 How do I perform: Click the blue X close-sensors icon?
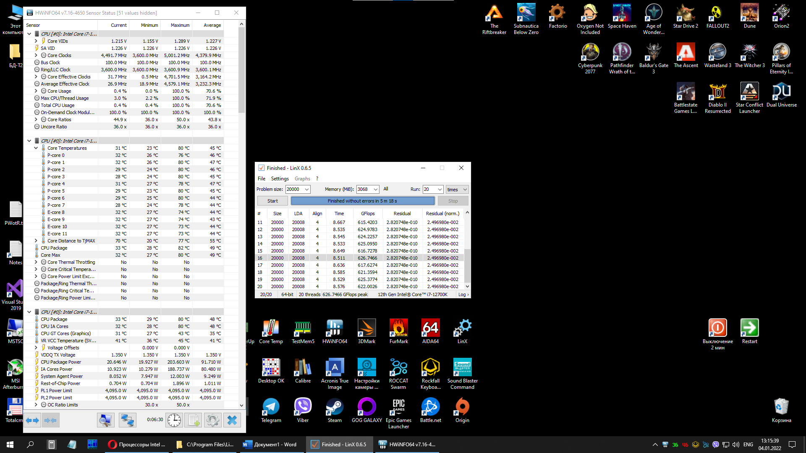pyautogui.click(x=232, y=420)
